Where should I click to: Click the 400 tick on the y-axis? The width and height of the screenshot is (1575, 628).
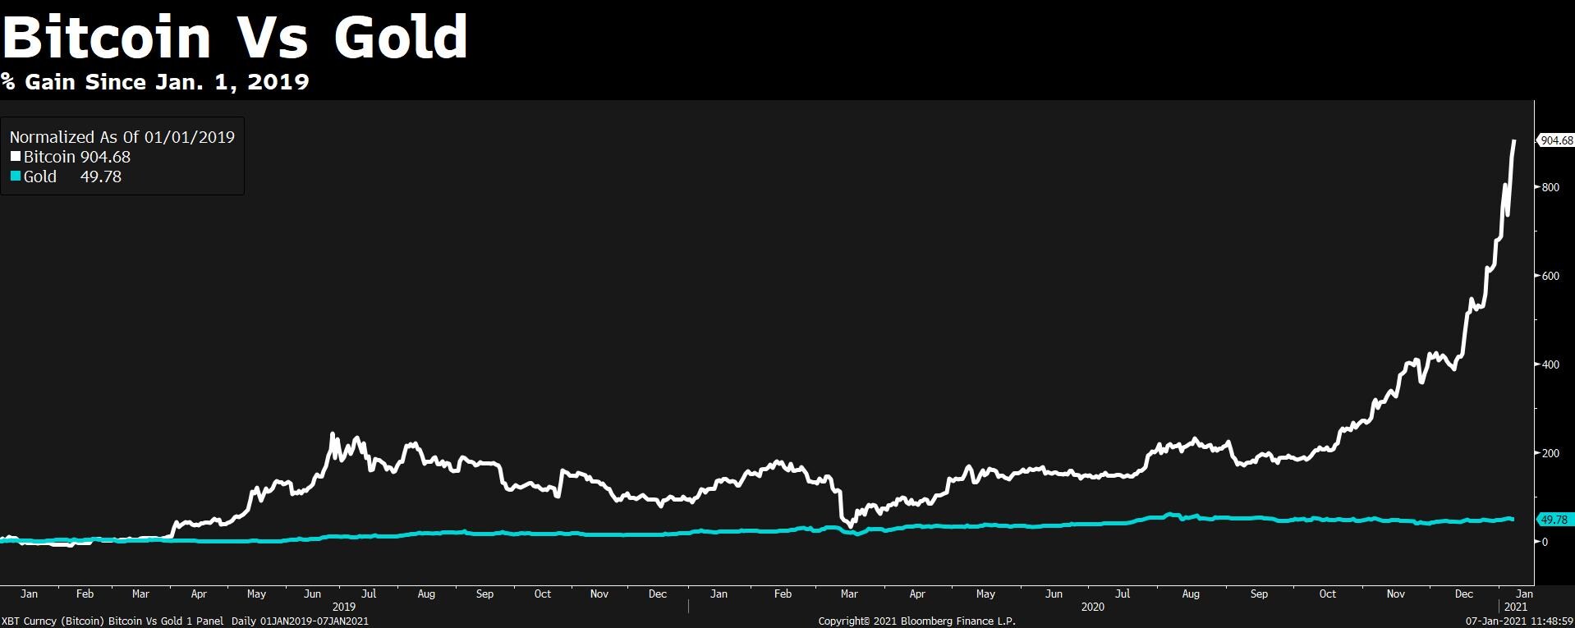point(1550,364)
